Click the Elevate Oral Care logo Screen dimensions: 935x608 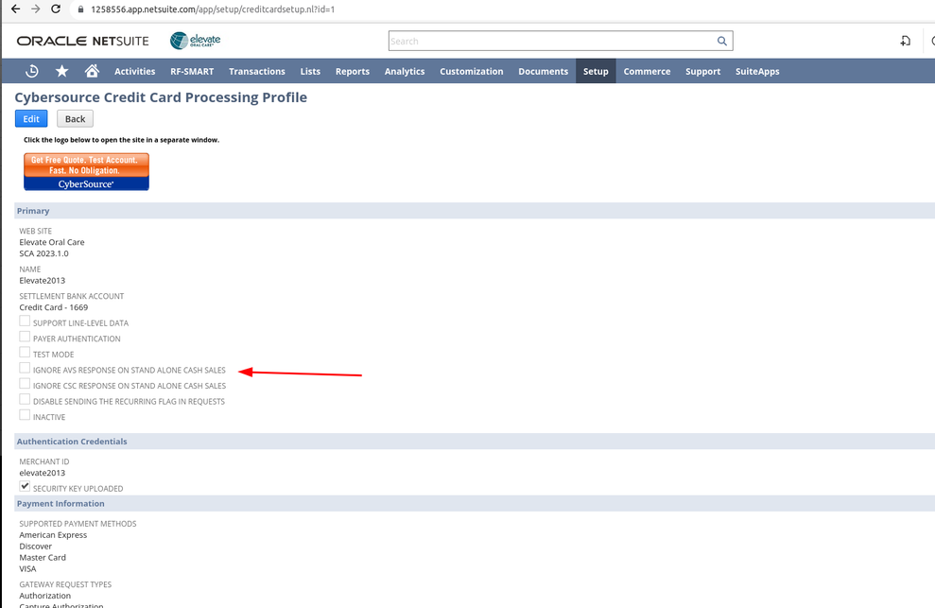point(195,41)
